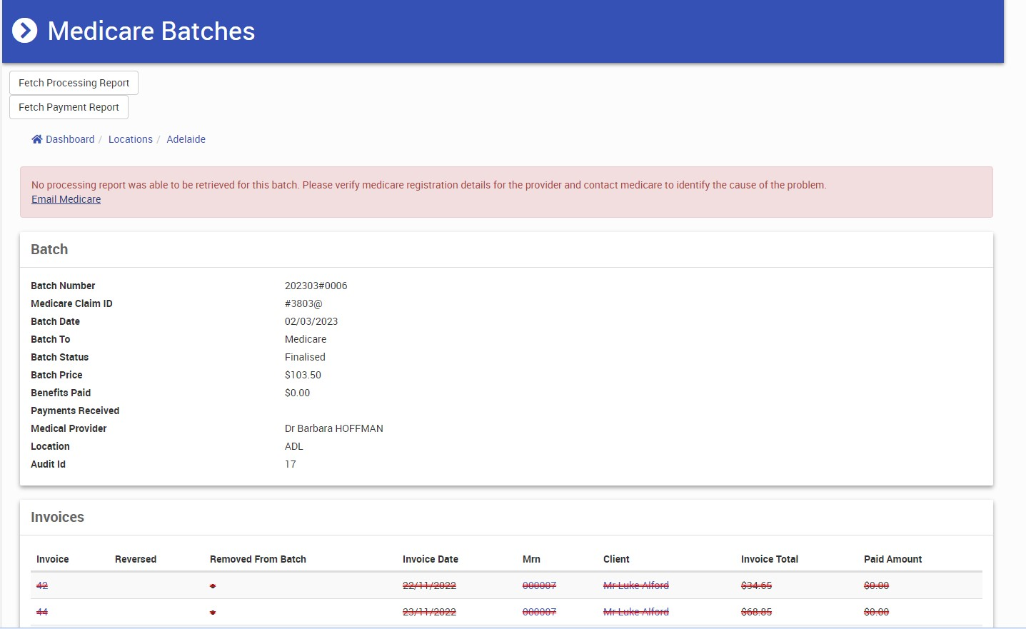This screenshot has height=629, width=1026.
Task: Click Mrn 000007 in invoice 42 row
Action: pyautogui.click(x=539, y=585)
